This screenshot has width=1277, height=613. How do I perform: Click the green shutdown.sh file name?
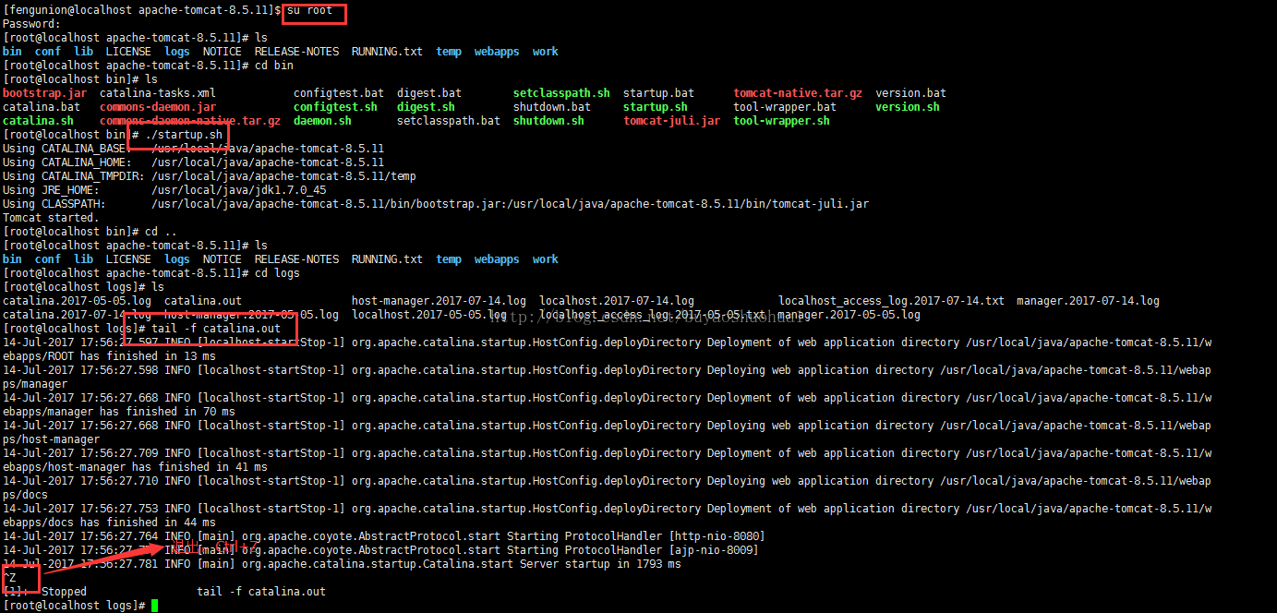(x=548, y=121)
